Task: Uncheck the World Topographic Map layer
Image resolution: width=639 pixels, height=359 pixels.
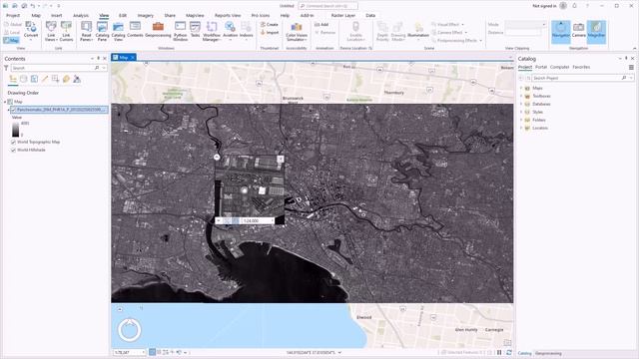Action: [x=13, y=142]
